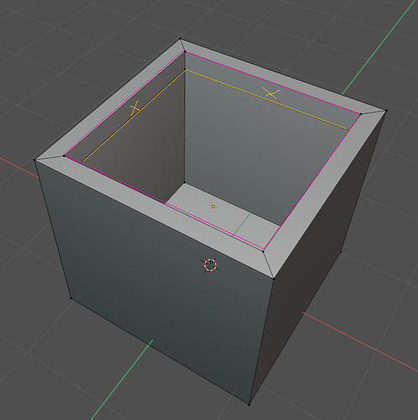Select the inner rim vertex at right corner
The height and width of the screenshot is (420, 418).
360,114
